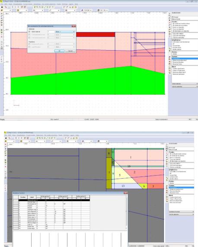198x247 pixels.
Task: Tick the first checkbox under the Functions group
Action: click(x=29, y=44)
